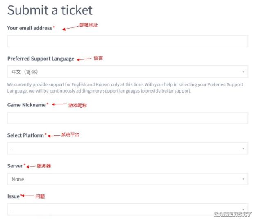The image size is (254, 219).
Task: Click the "Game Nickname" label
Action: point(27,105)
